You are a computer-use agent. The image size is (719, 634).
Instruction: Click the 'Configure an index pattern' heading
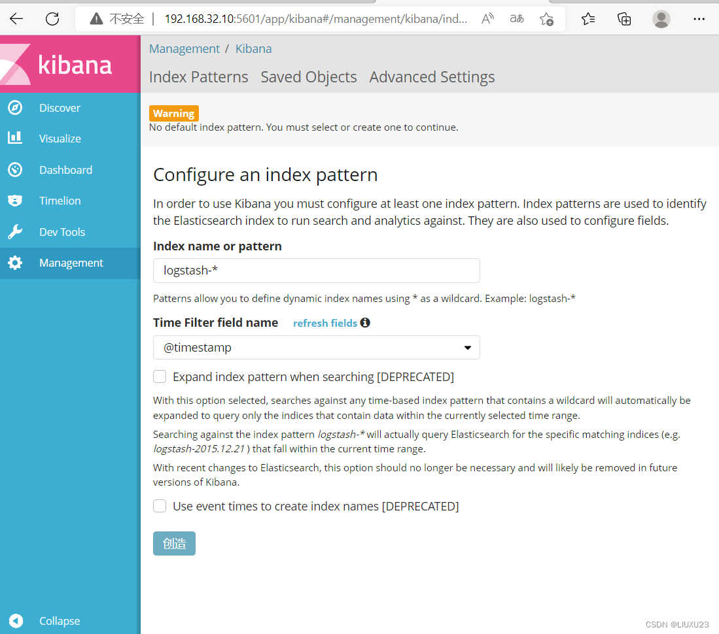pos(266,175)
